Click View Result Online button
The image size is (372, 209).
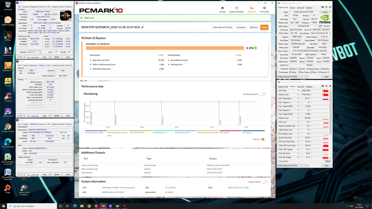coord(223,27)
